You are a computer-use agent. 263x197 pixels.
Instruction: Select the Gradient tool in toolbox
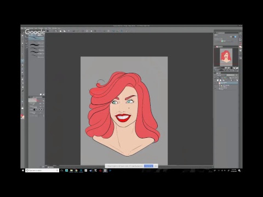22,90
